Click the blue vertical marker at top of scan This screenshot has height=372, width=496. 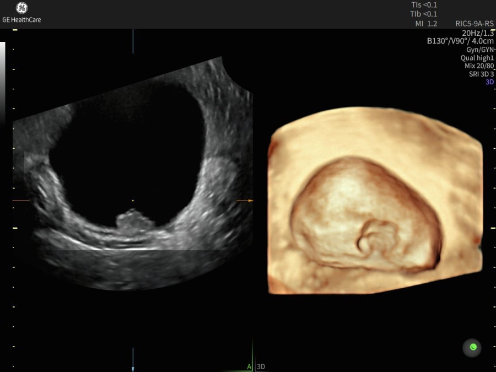(x=133, y=41)
